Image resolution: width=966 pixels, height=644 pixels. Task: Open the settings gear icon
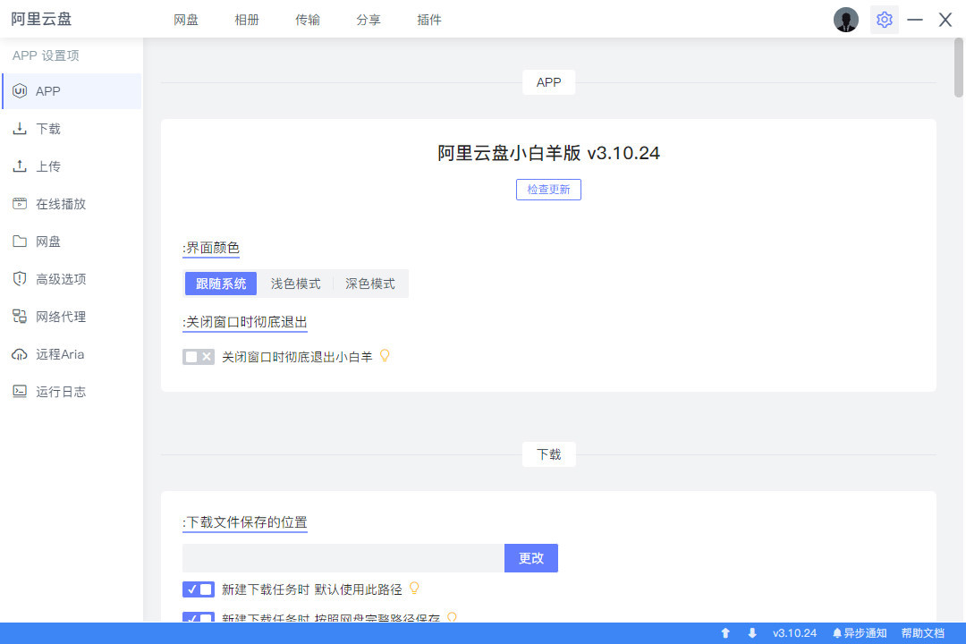pos(884,20)
